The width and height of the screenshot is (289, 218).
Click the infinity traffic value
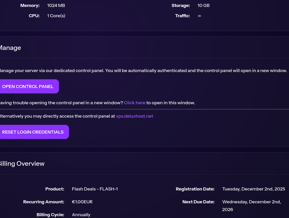pyautogui.click(x=199, y=16)
